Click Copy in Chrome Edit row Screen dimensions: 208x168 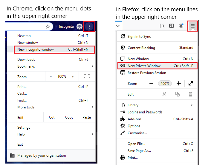click(69, 117)
